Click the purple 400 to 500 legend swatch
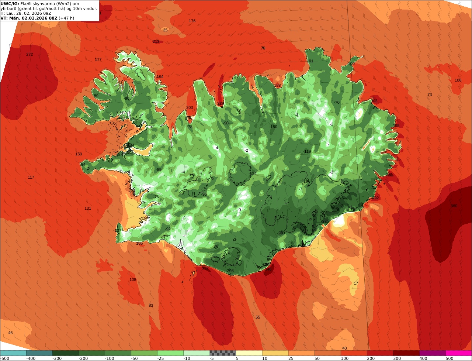The width and height of the screenshot is (472, 361). click(433, 353)
